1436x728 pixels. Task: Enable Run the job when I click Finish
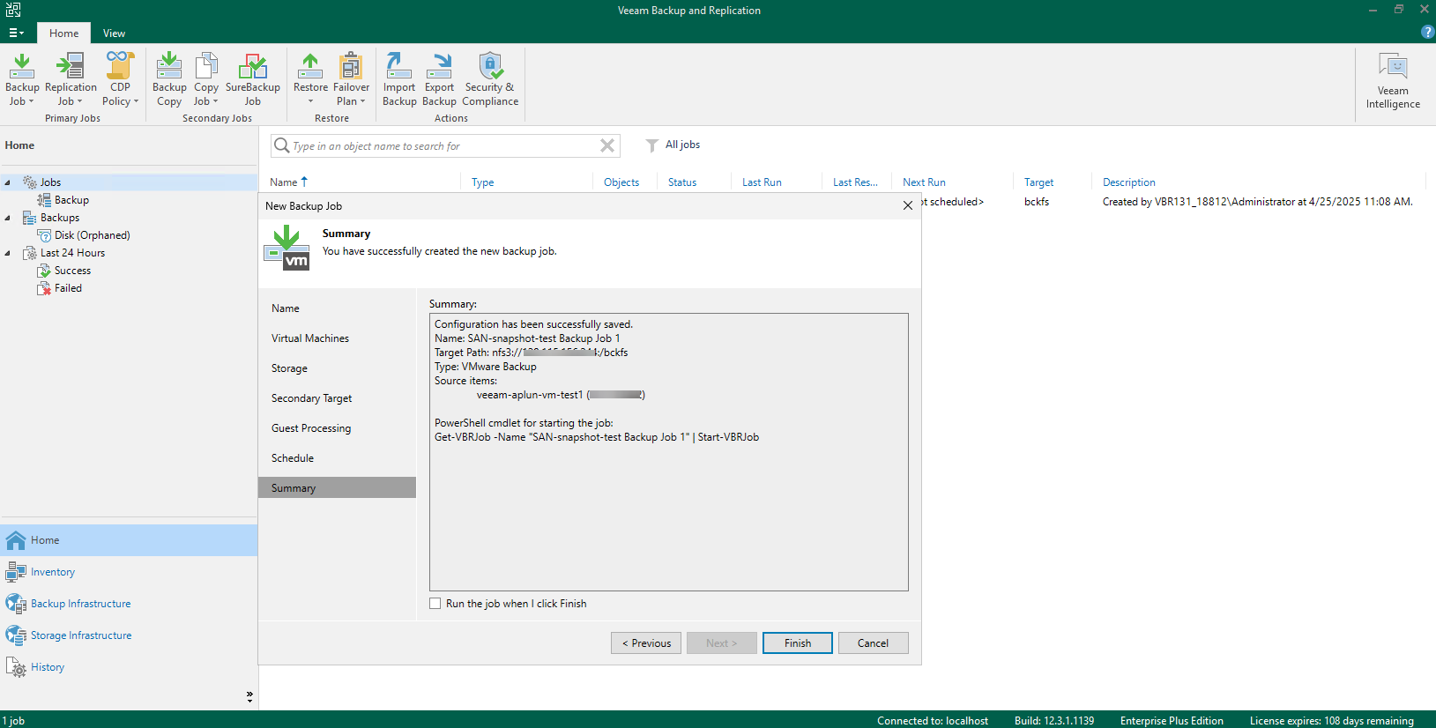coord(435,604)
